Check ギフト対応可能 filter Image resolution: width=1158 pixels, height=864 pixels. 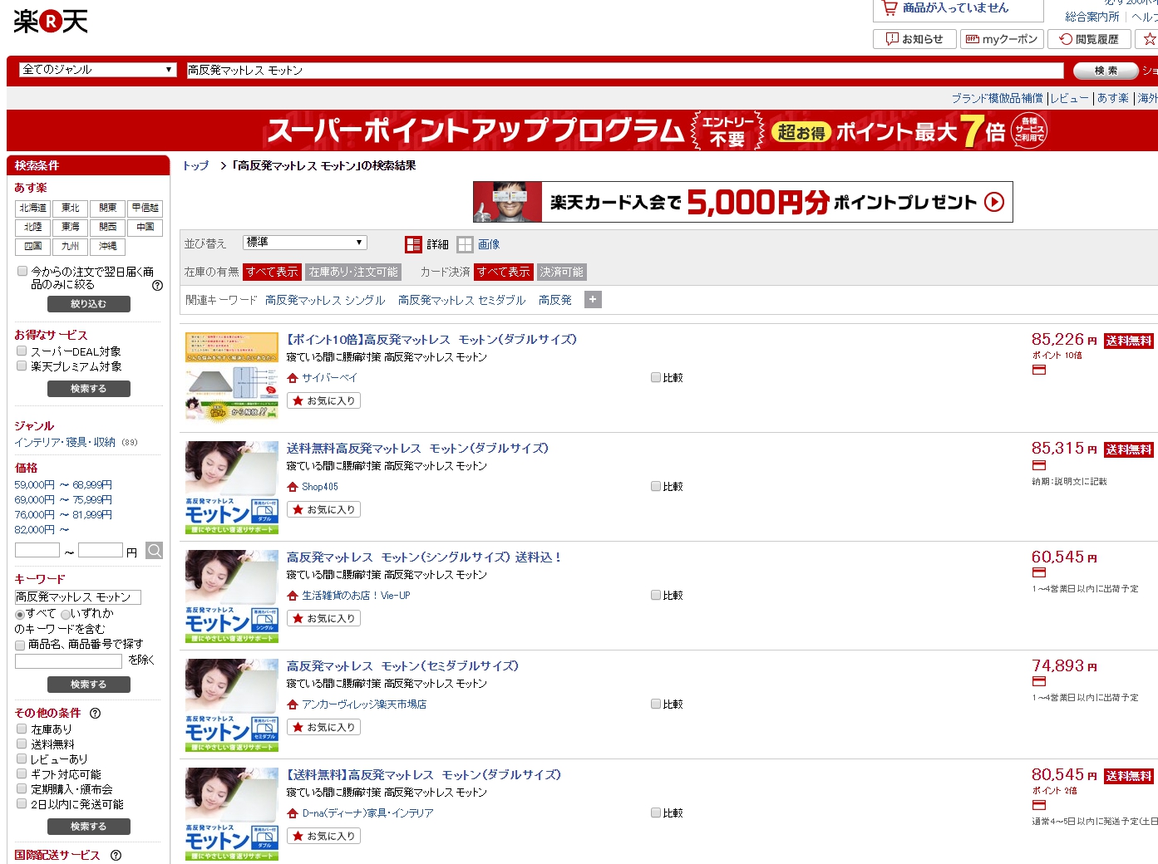22,773
